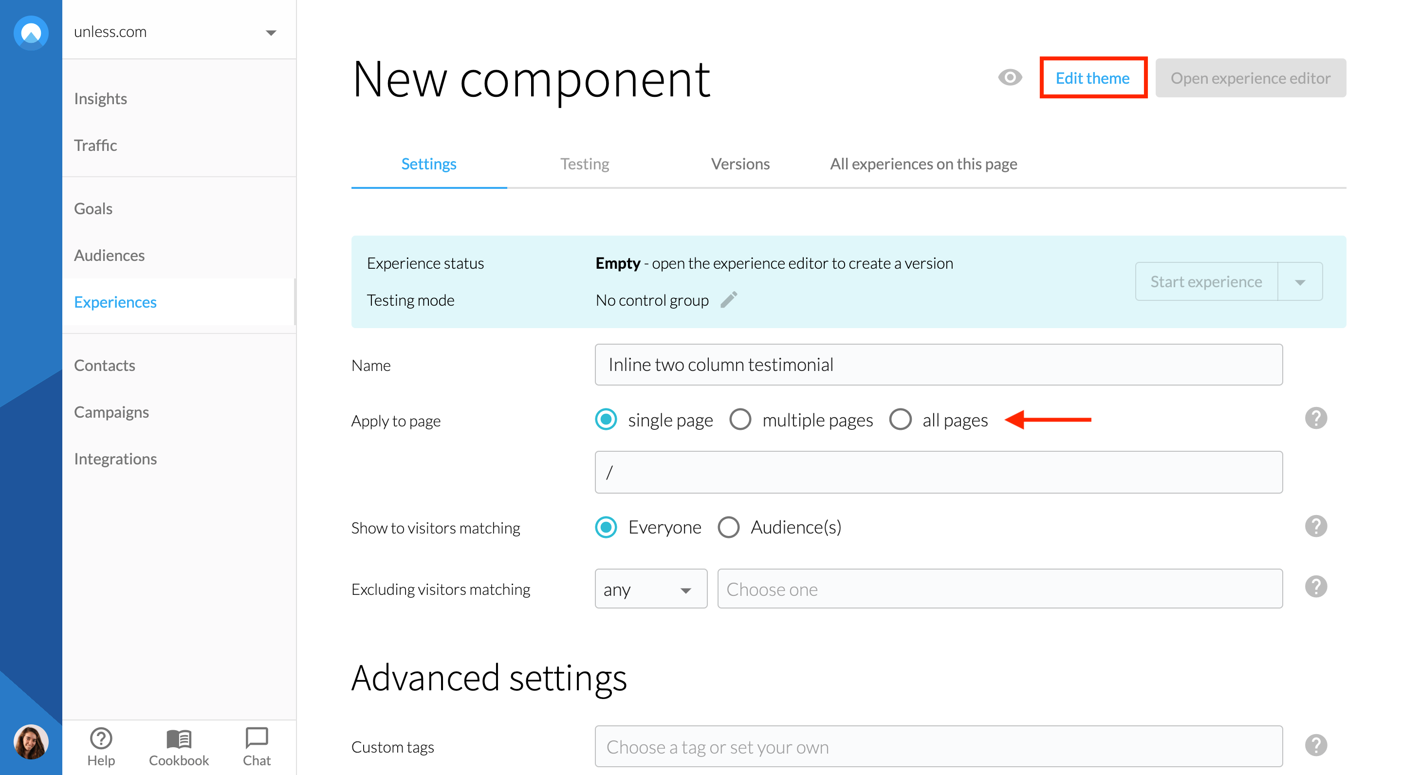Click Open experience editor button
The height and width of the screenshot is (775, 1402).
pyautogui.click(x=1250, y=78)
